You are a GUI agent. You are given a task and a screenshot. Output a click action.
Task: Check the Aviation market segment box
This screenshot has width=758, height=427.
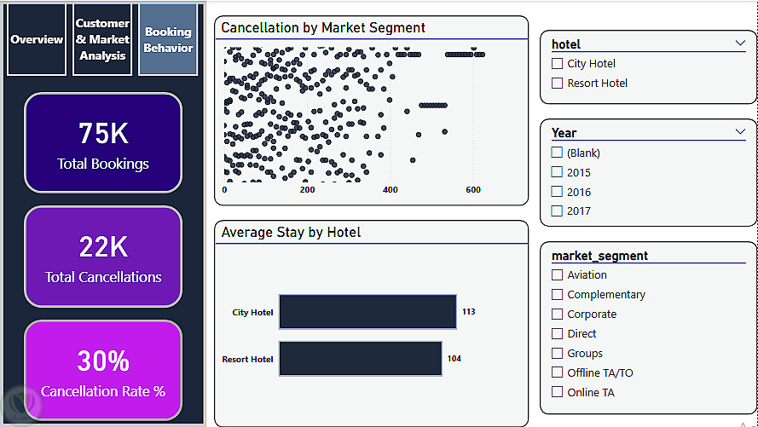click(558, 275)
